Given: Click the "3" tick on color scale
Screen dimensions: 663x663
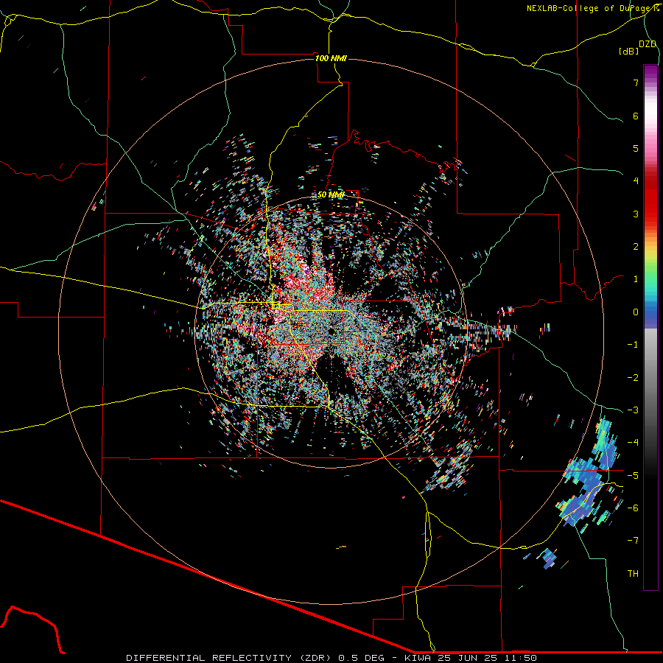Looking at the screenshot, I should [636, 214].
